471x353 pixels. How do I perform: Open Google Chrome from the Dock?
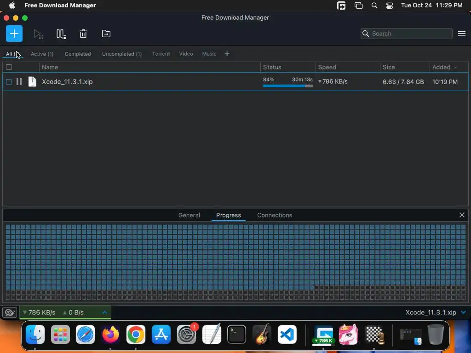pos(136,335)
